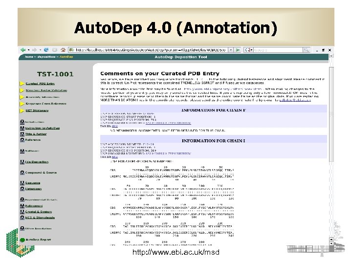
Task: Click the grey forward navigation arrow
Action: pyautogui.click(x=34, y=50)
